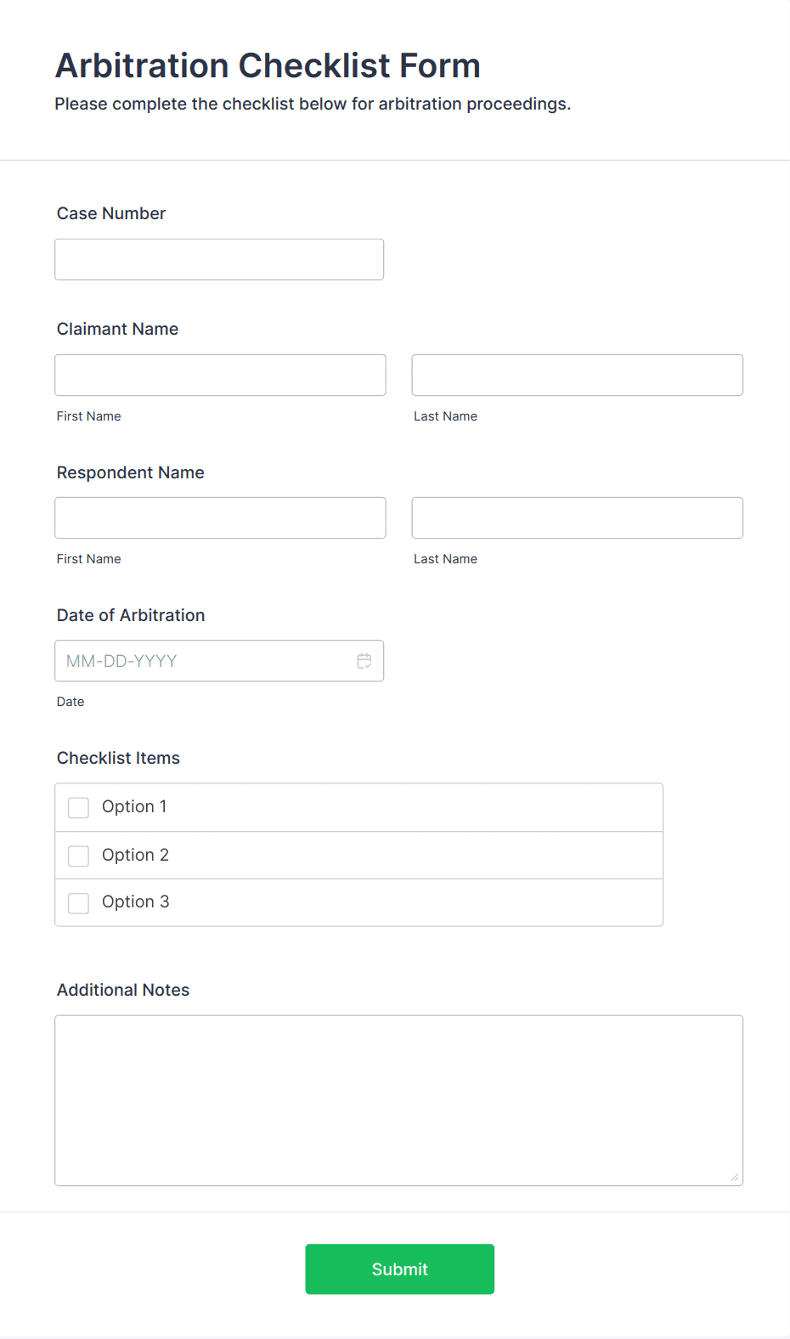This screenshot has width=790, height=1339.
Task: Select the Claimant First Name field
Action: point(220,375)
